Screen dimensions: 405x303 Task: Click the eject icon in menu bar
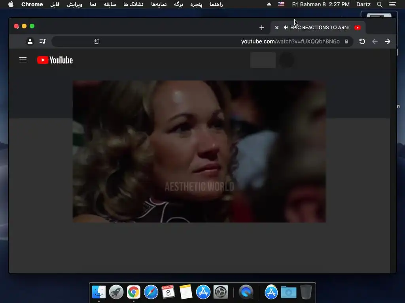[x=269, y=4]
